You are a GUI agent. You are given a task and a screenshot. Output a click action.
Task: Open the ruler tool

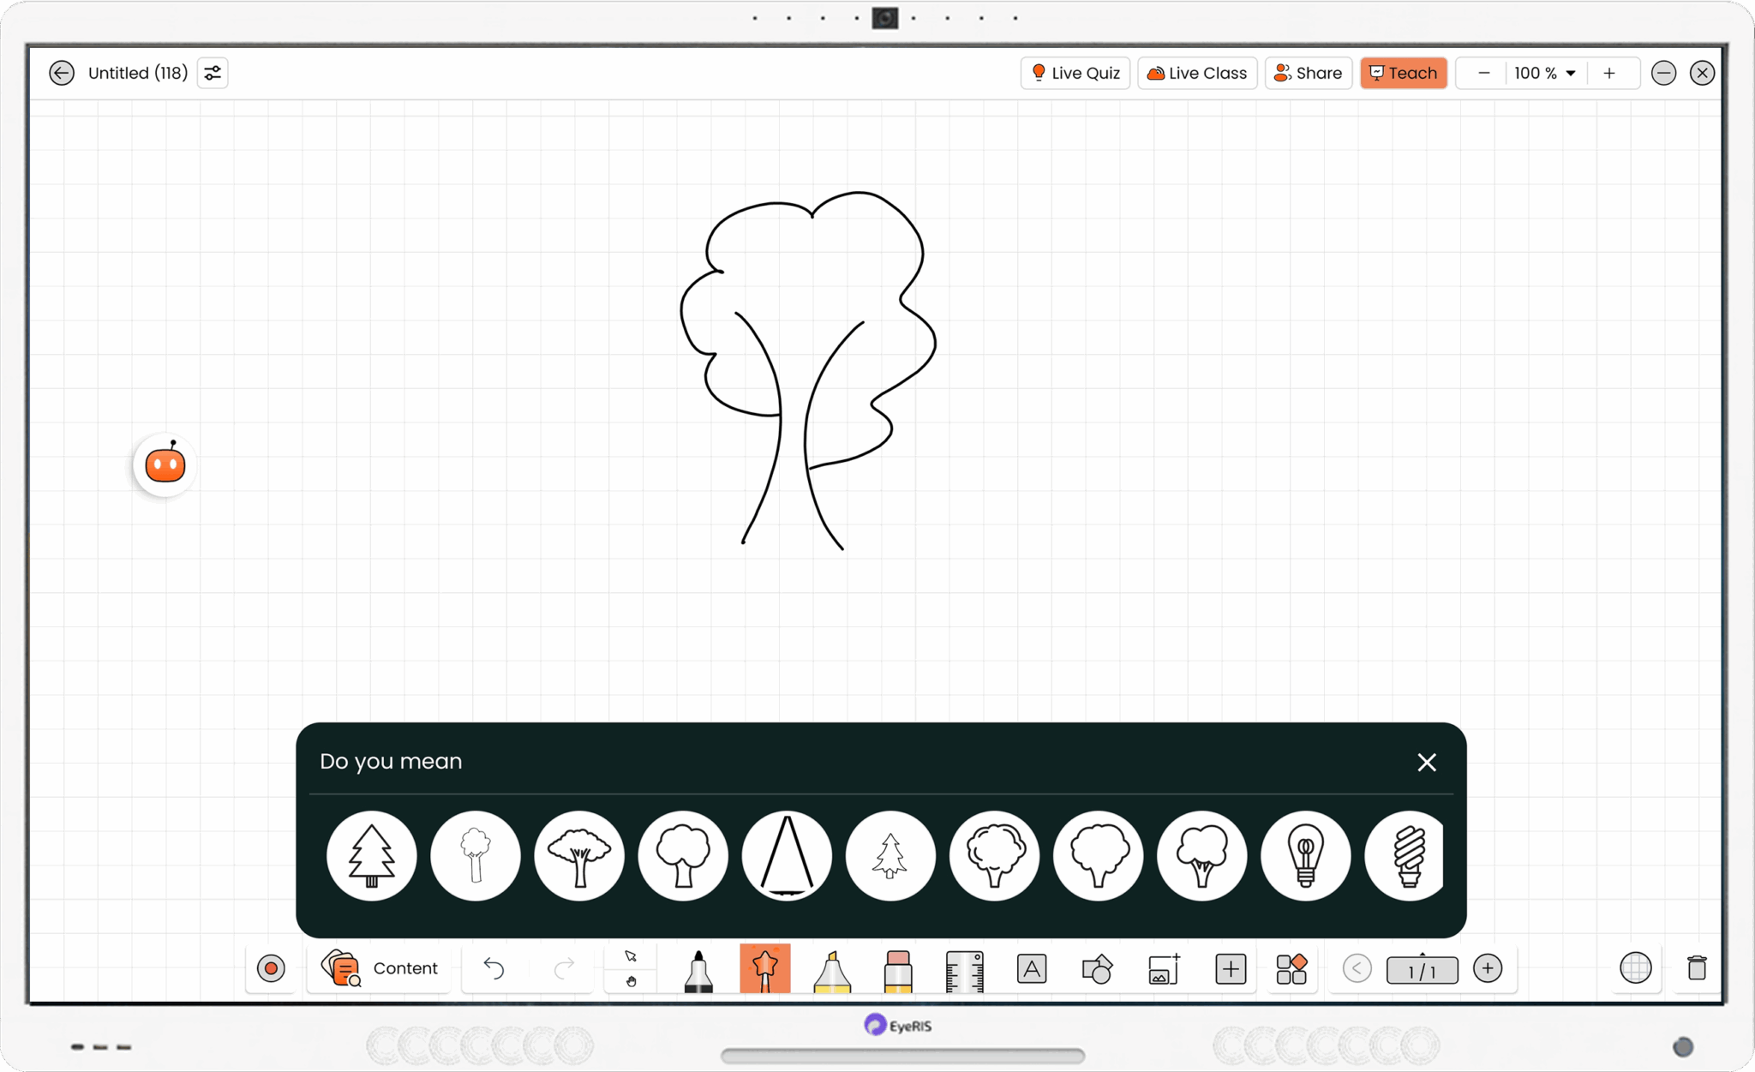click(963, 968)
